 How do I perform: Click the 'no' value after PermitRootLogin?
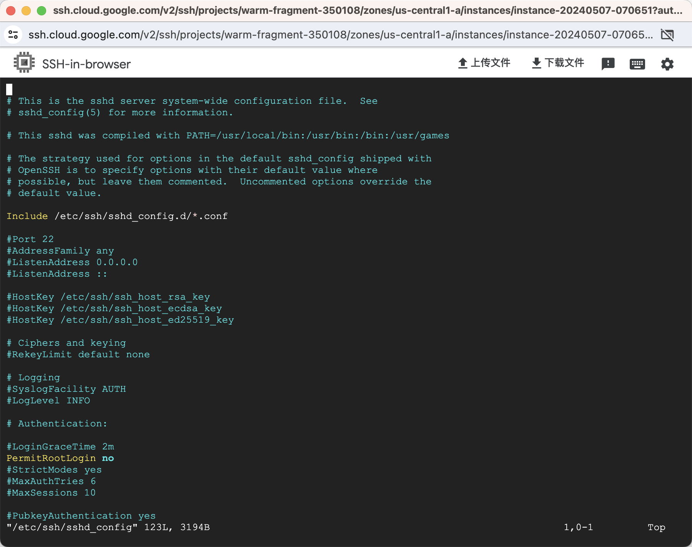tap(108, 458)
